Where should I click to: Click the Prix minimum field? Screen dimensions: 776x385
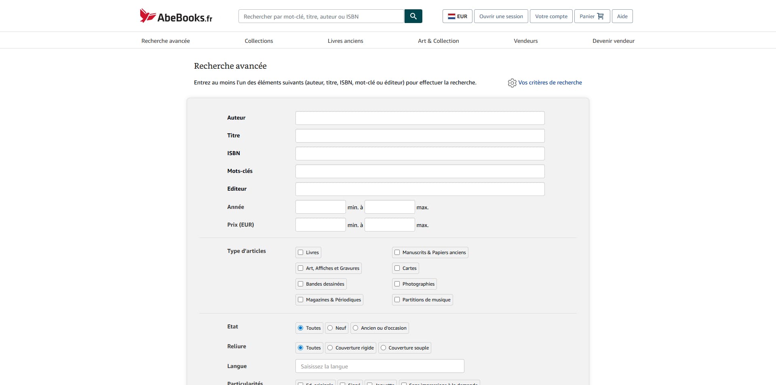pos(321,225)
